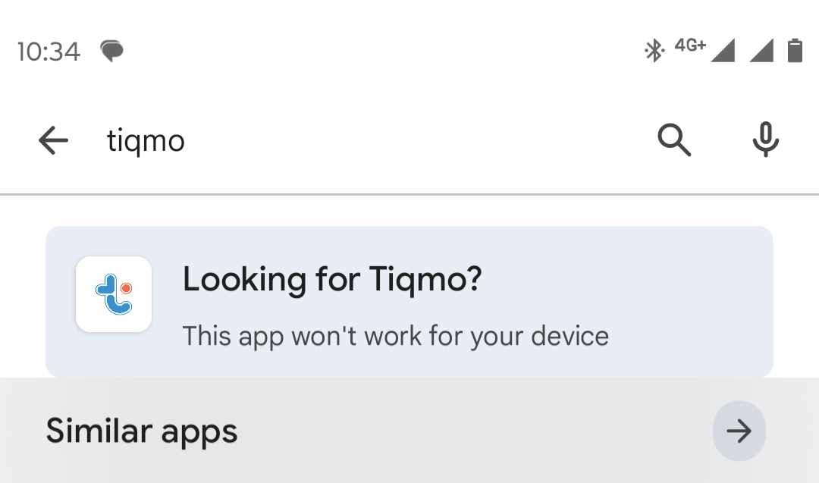
Task: Tap the back arrow beside the search text
Action: 53,140
